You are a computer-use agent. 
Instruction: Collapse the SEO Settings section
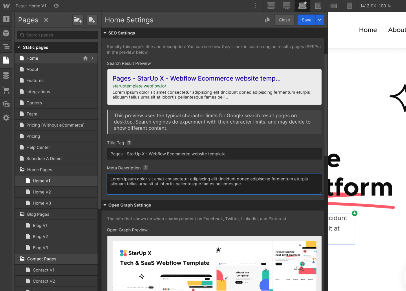105,33
